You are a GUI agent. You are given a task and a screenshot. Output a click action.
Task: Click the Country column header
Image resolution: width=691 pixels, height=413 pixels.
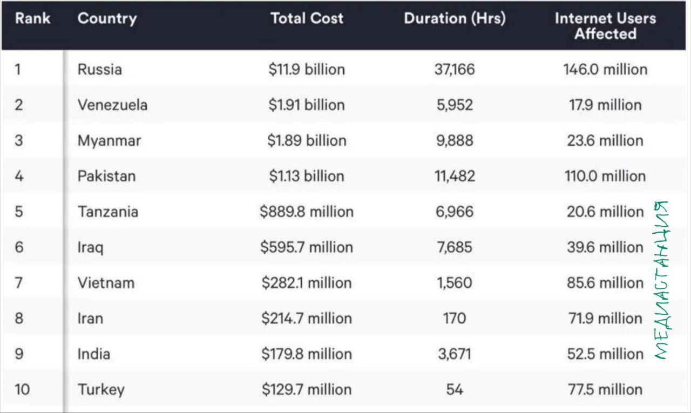(x=107, y=18)
